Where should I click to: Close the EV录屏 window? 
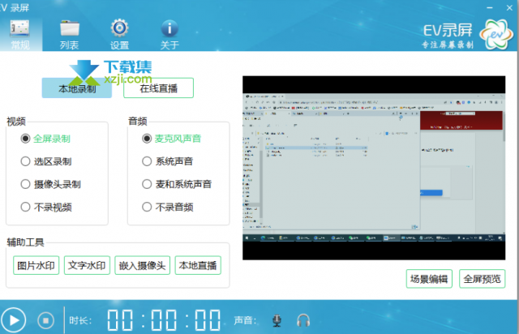(509, 7)
